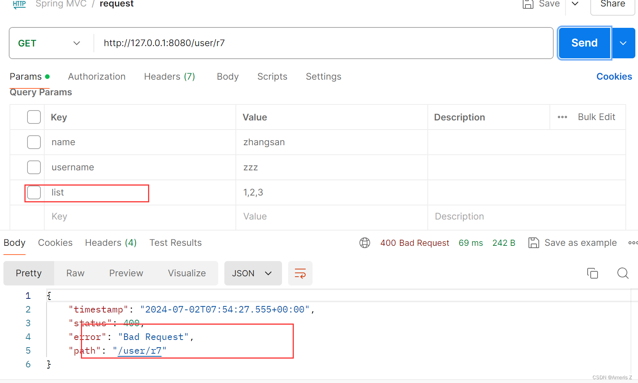This screenshot has width=638, height=383.
Task: Expand the Send button arrow options
Action: (x=623, y=43)
